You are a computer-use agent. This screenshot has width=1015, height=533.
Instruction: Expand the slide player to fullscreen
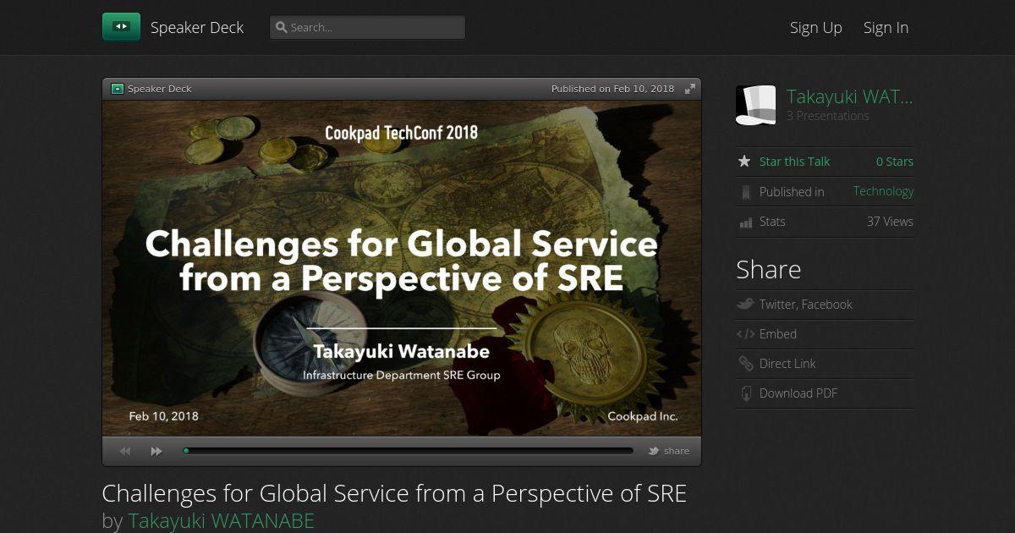[x=690, y=89]
